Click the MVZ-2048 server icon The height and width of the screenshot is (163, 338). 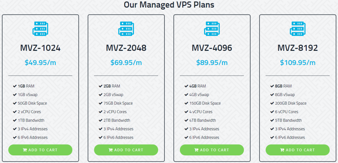pyautogui.click(x=126, y=29)
